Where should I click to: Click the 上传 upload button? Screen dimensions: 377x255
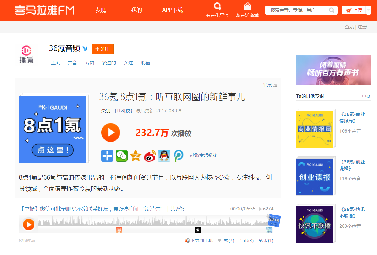tap(354, 10)
